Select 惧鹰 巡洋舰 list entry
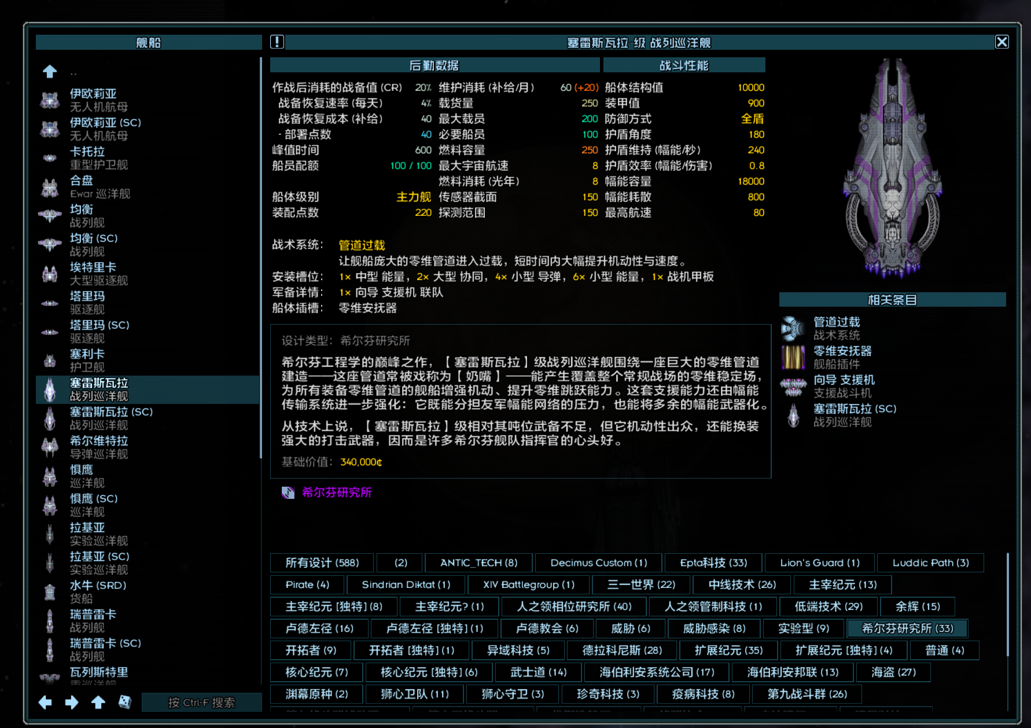 pyautogui.click(x=148, y=476)
